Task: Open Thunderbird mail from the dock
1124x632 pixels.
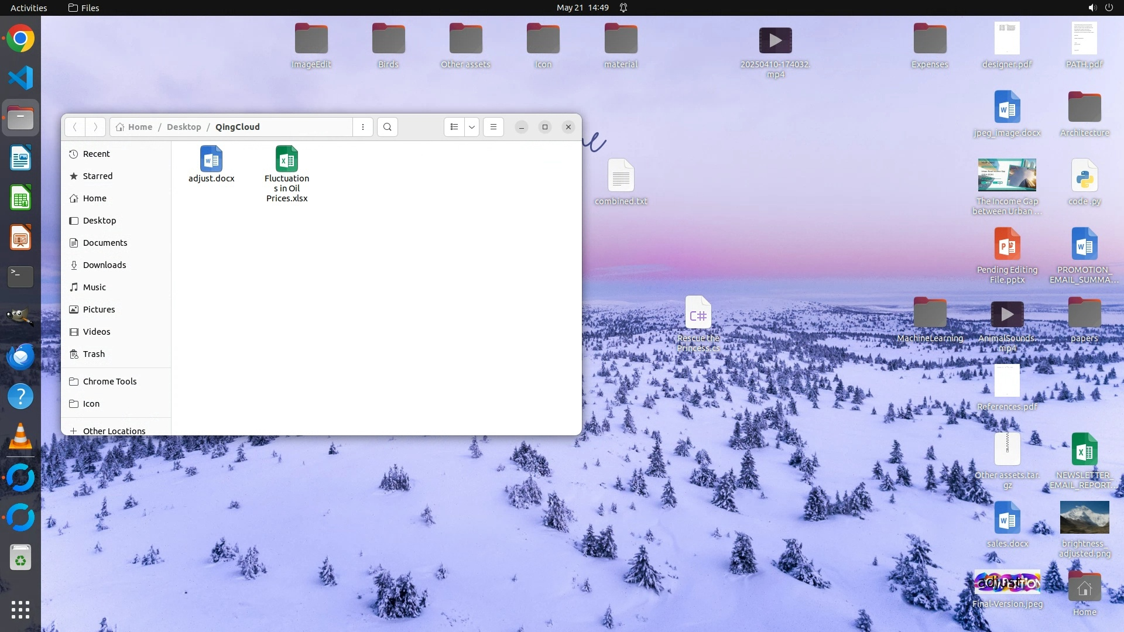Action: click(x=20, y=356)
